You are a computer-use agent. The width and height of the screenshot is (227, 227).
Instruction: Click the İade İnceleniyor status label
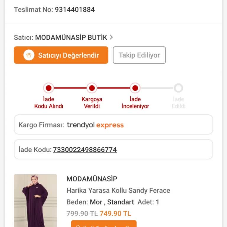(x=135, y=103)
